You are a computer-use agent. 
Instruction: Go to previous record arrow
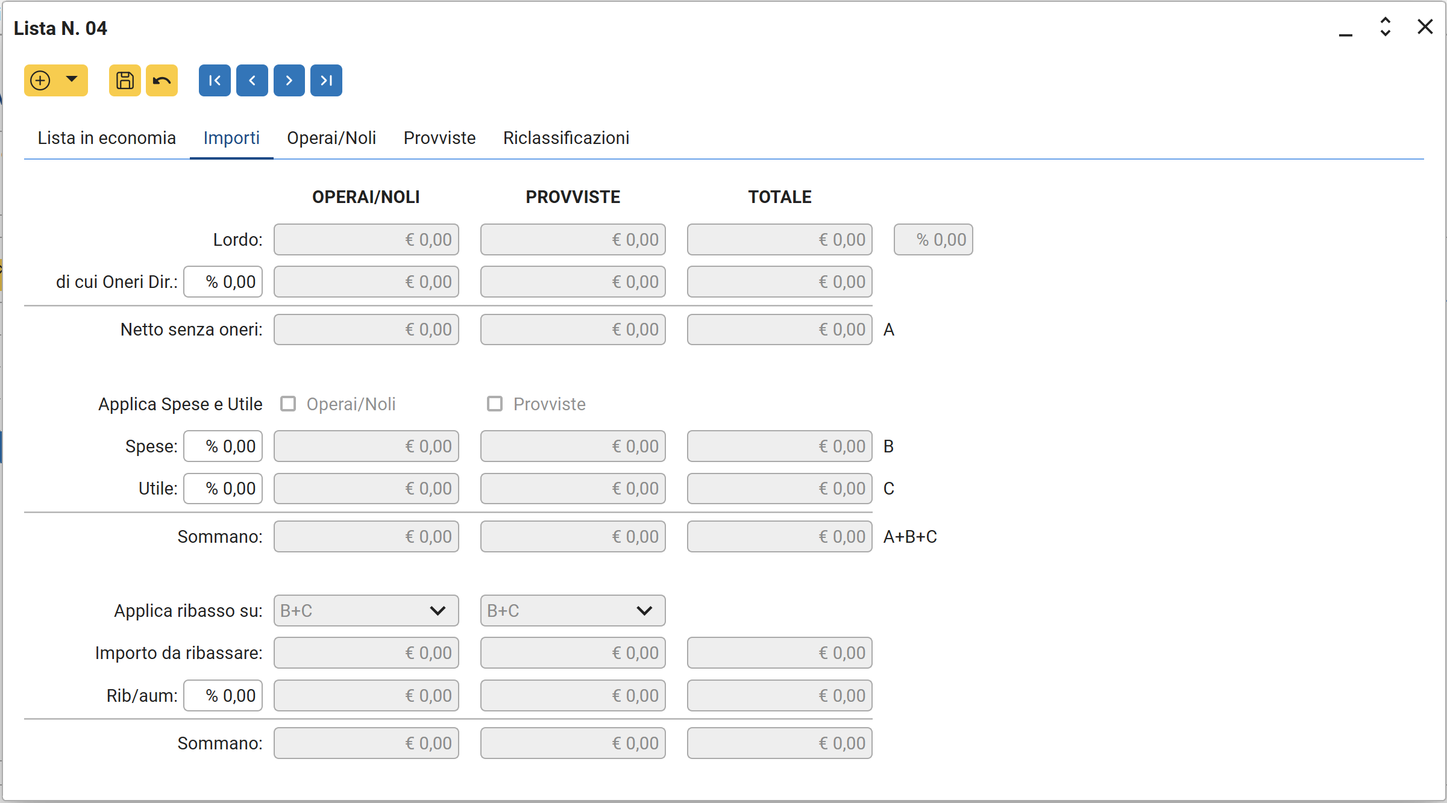pos(252,80)
